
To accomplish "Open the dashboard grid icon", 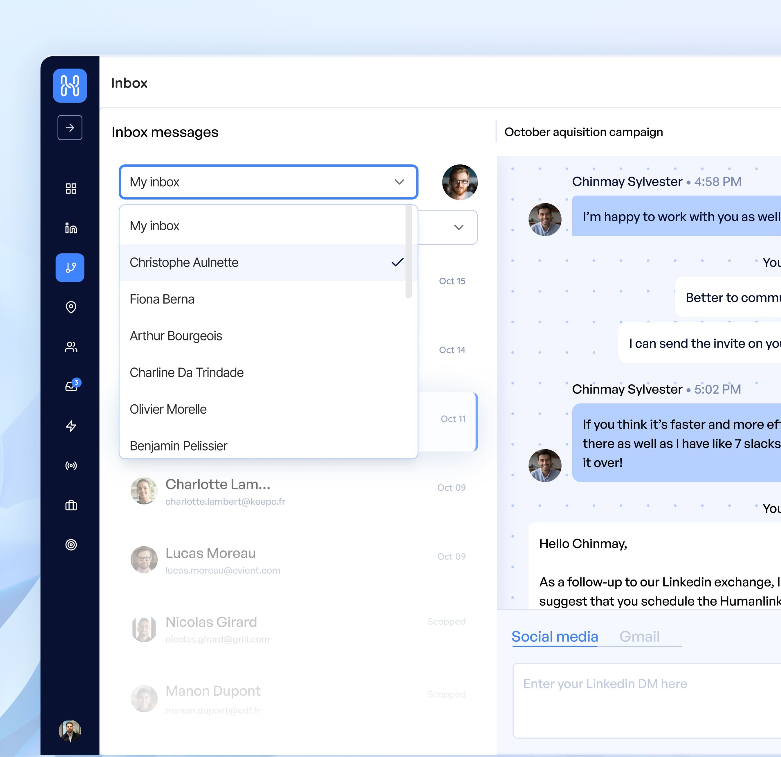I will tap(71, 189).
